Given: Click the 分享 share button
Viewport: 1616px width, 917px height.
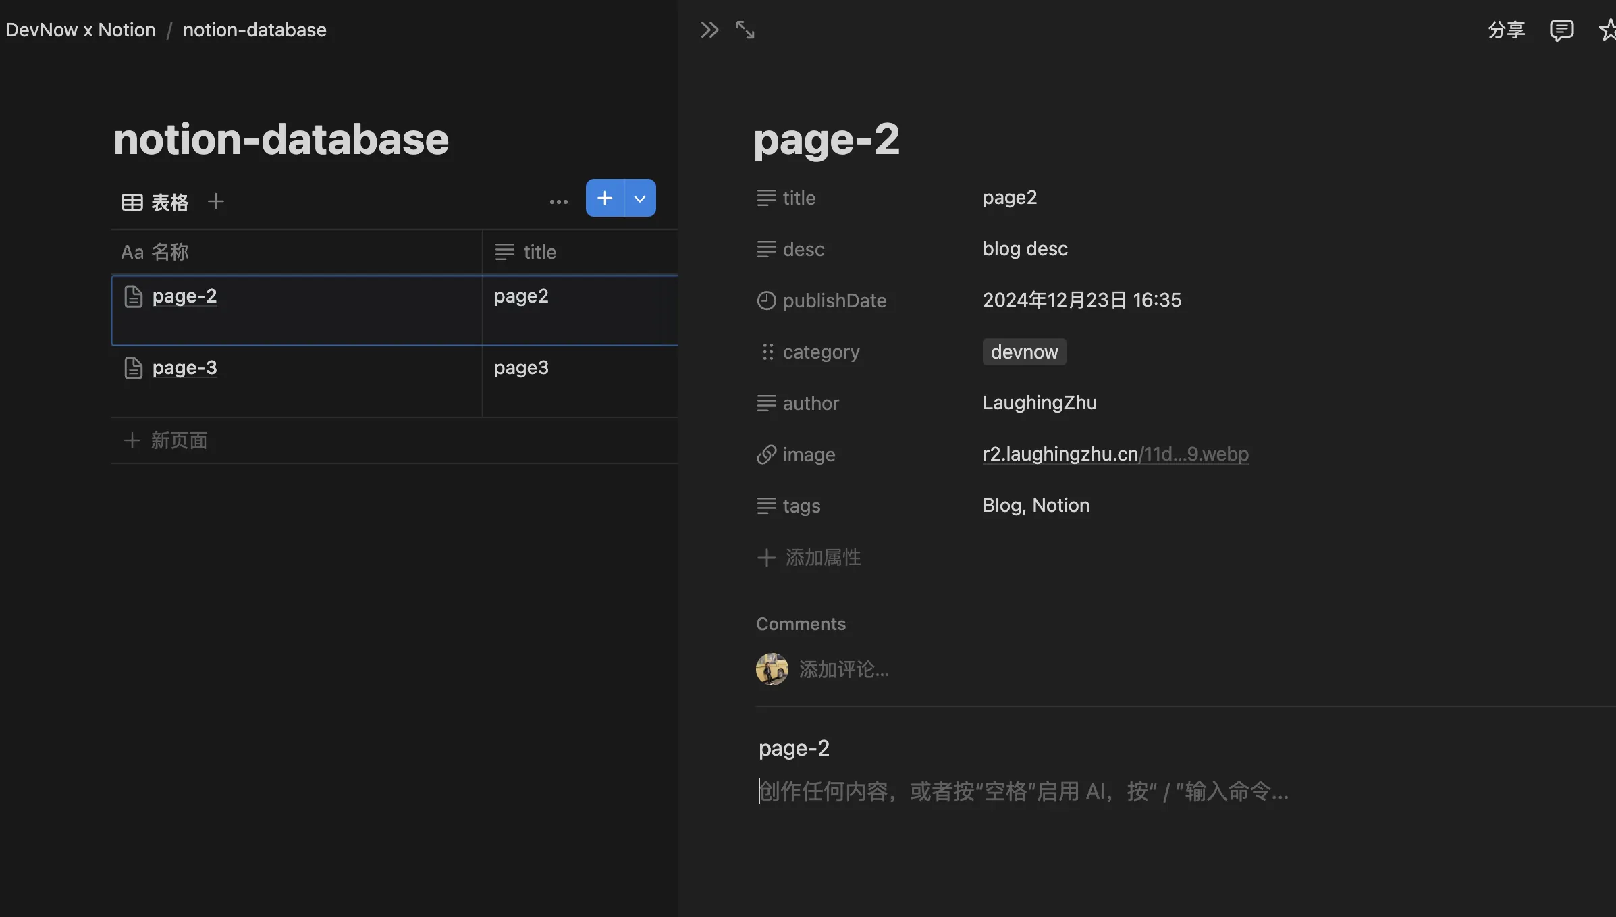Looking at the screenshot, I should tap(1506, 30).
